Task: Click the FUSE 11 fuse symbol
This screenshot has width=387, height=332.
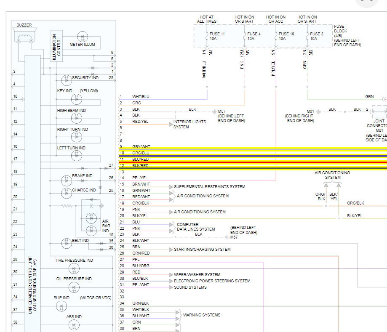Action: (x=207, y=36)
